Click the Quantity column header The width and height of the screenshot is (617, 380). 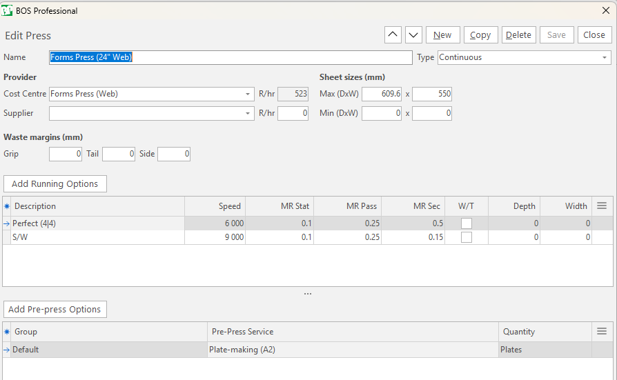coord(545,332)
